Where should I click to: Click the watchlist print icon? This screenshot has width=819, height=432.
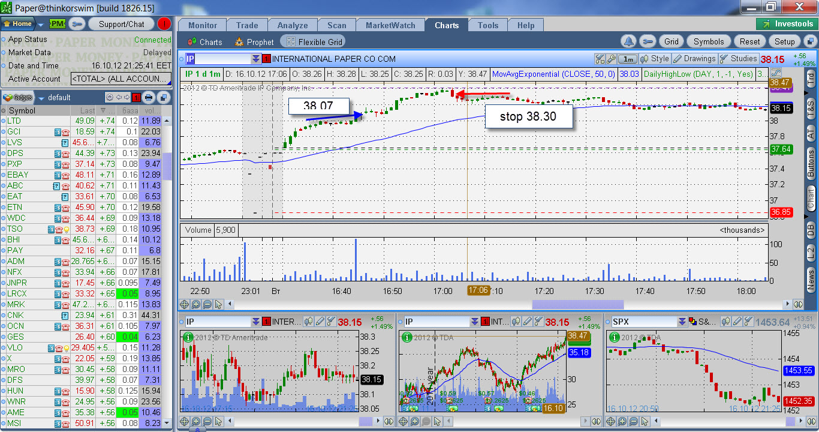[149, 97]
